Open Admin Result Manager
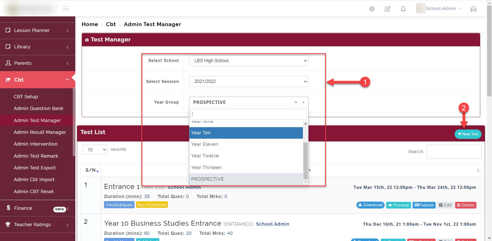Image resolution: width=492 pixels, height=241 pixels. pos(40,132)
